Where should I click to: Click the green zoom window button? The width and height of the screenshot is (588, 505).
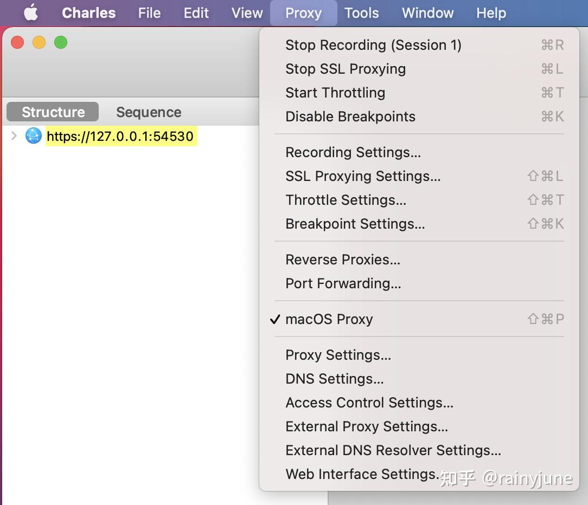(61, 42)
